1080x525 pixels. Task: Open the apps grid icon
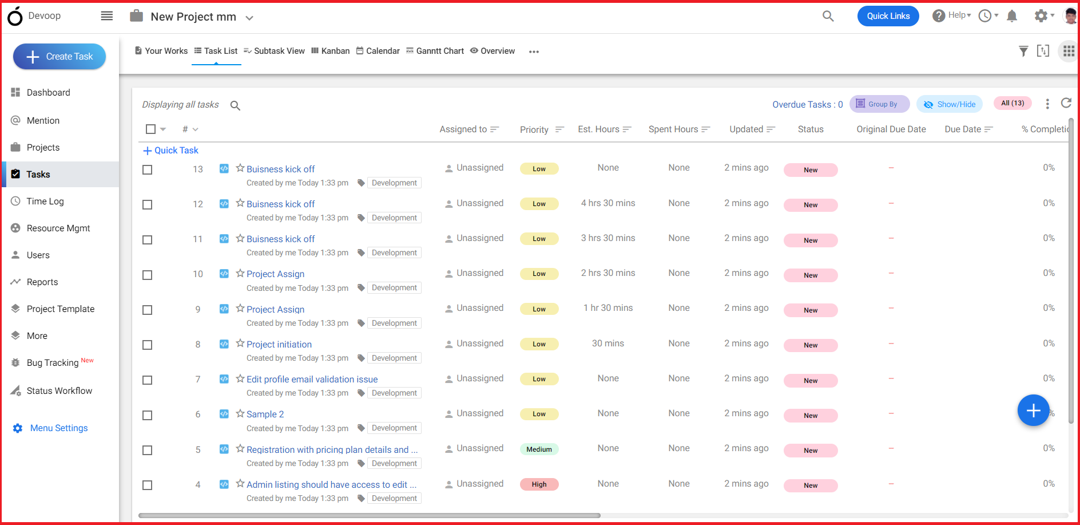click(1068, 52)
